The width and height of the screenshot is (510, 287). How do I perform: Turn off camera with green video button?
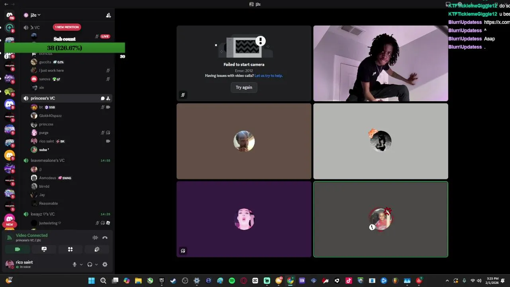(x=18, y=249)
